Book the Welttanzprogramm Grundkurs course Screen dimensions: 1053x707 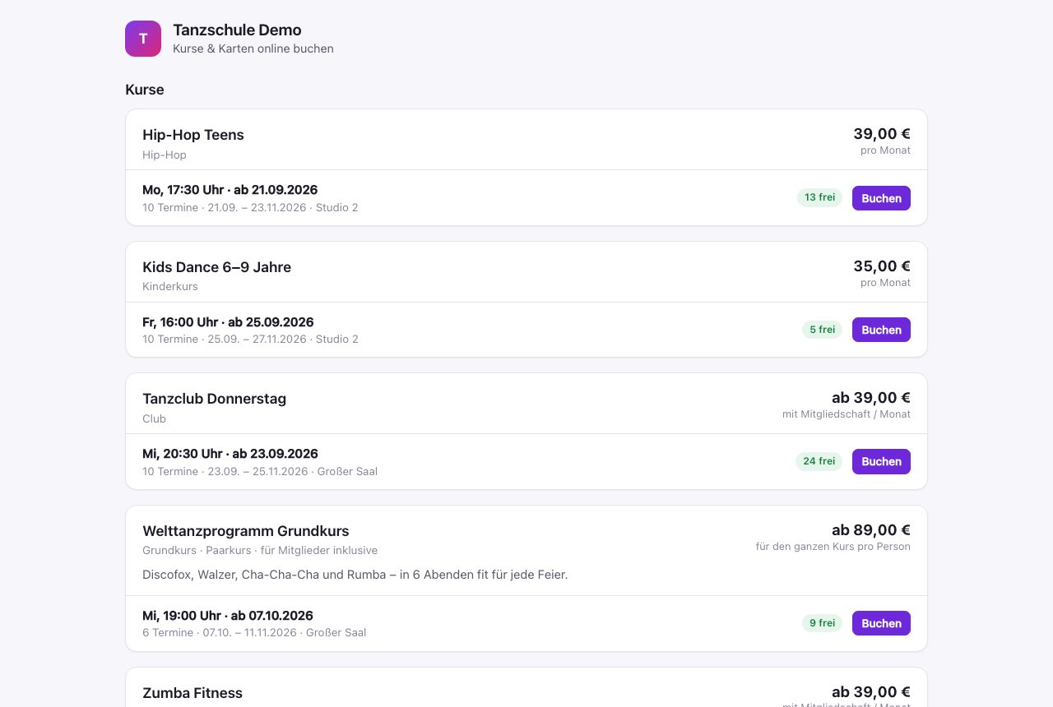click(x=881, y=623)
